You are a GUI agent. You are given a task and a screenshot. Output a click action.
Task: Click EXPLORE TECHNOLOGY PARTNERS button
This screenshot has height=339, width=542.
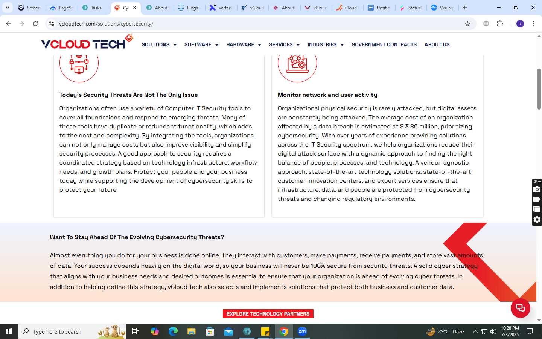pyautogui.click(x=268, y=314)
